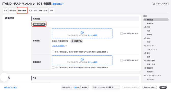
Task: Check 一括変更対象にする for 募集図面2
Action: coord(121,60)
